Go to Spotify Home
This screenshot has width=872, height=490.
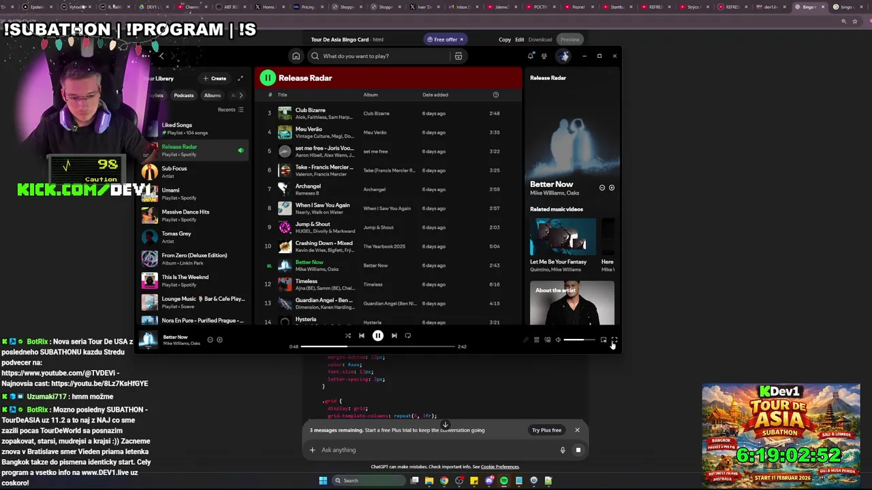(x=296, y=56)
